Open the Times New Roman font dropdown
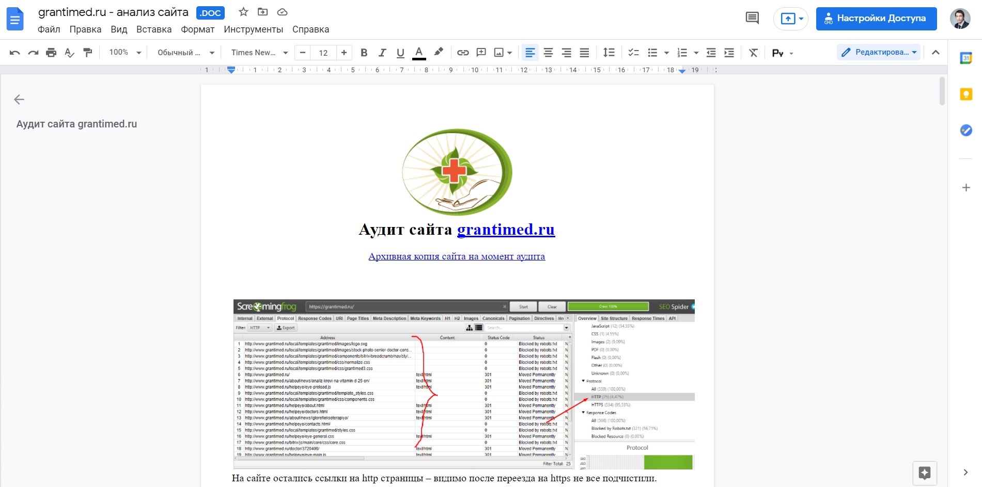 [258, 52]
